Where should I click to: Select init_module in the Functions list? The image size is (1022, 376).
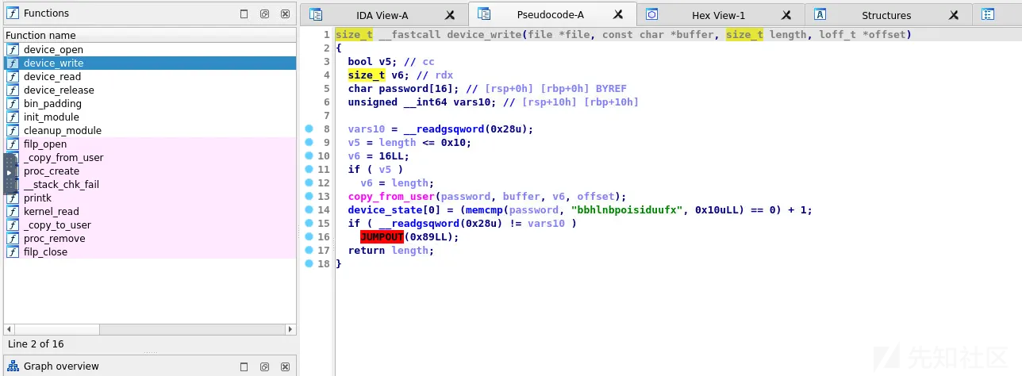[150, 117]
